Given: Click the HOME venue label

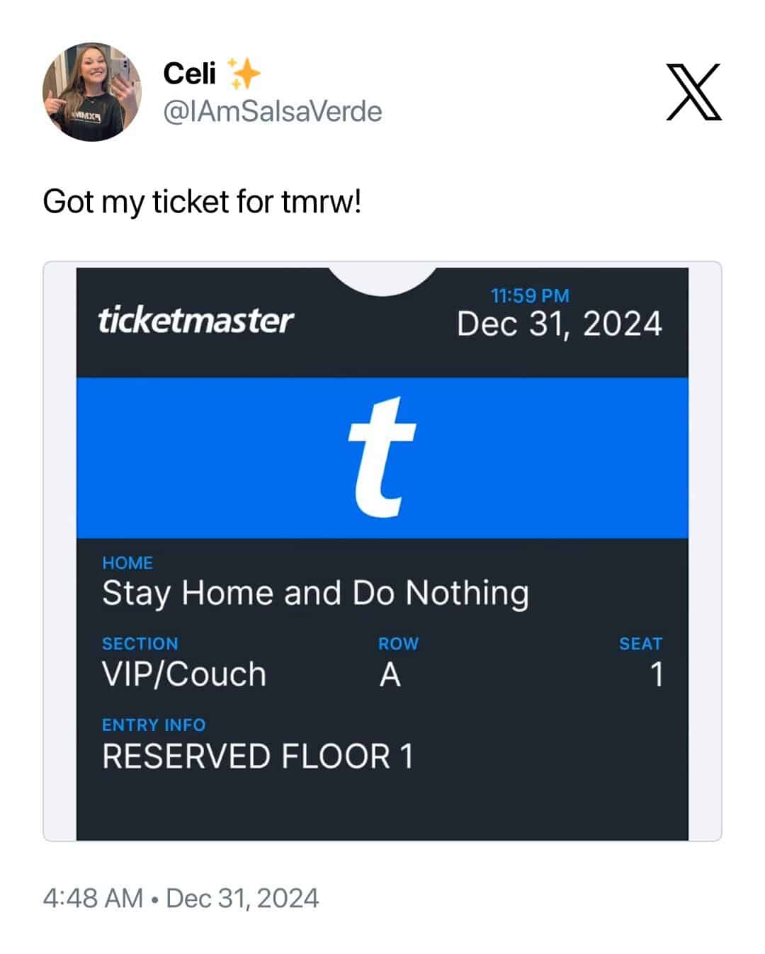Looking at the screenshot, I should (x=127, y=563).
